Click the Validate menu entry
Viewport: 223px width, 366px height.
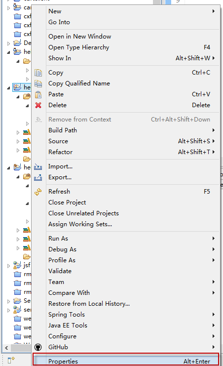tap(60, 271)
